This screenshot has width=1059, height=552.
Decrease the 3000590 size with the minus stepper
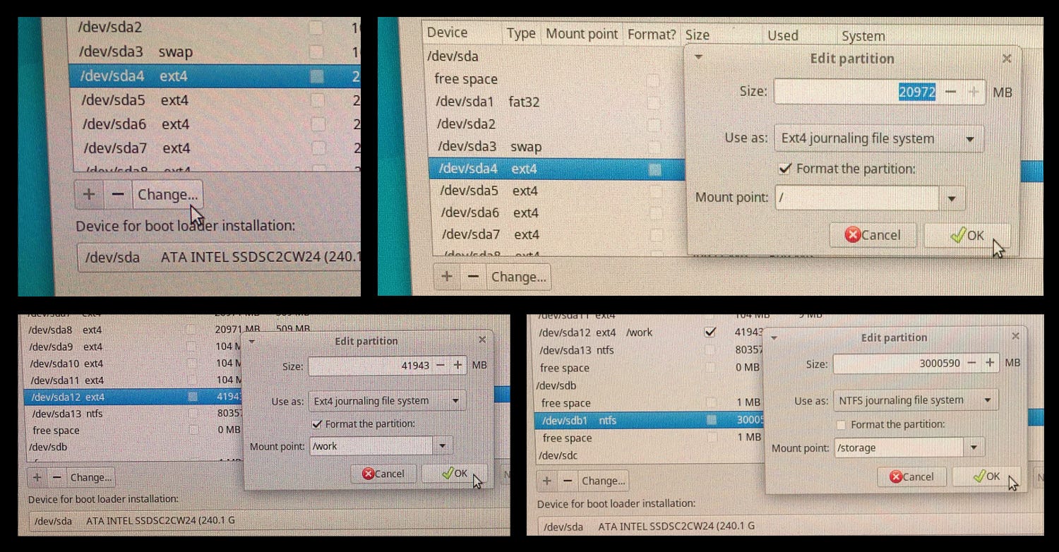(971, 363)
